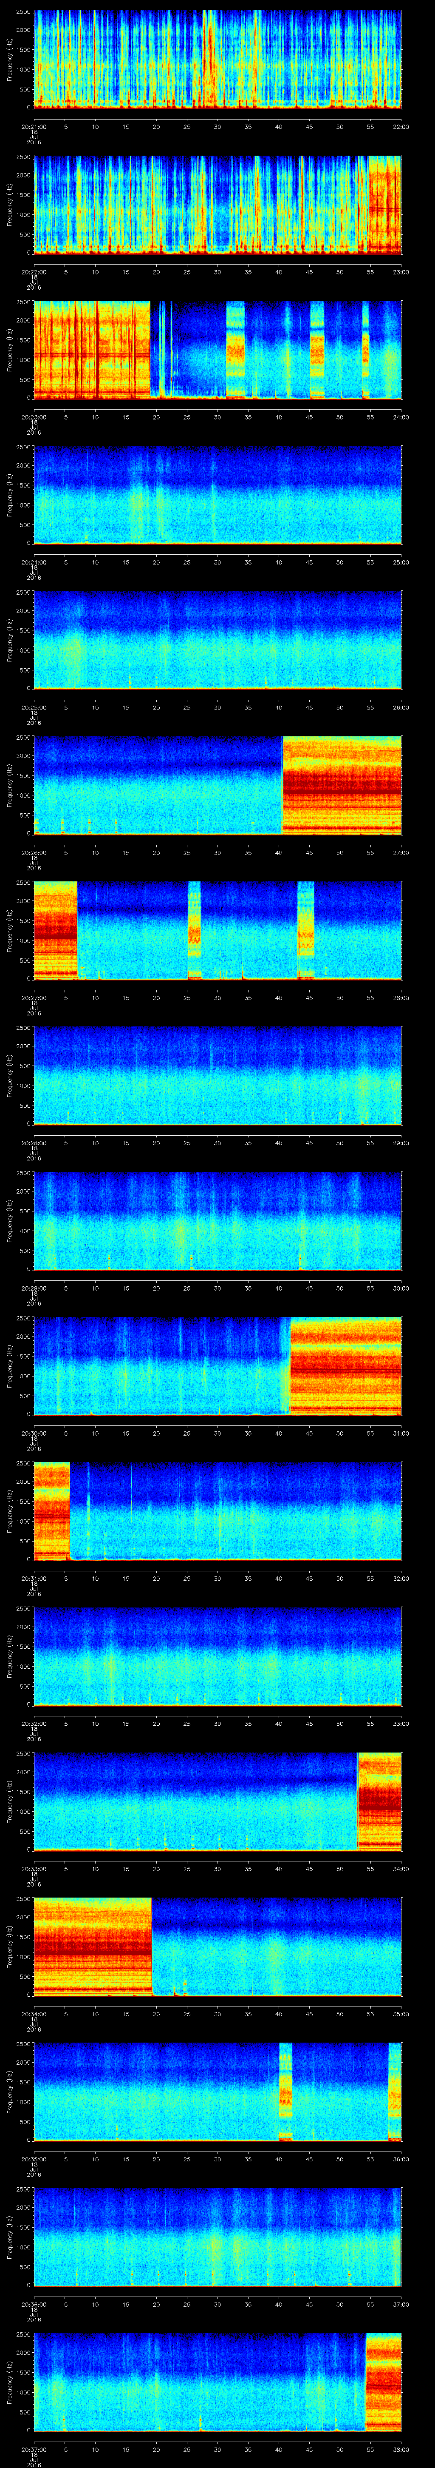The height and width of the screenshot is (2468, 435).
Task: Select the red block ending the 20:26:00 spectrogram
Action: tap(341, 785)
